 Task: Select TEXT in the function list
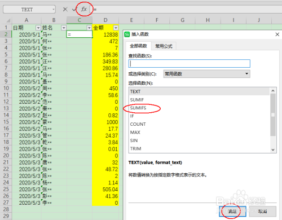(199, 91)
